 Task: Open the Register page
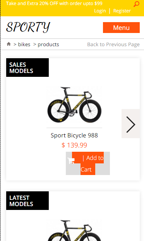pyautogui.click(x=122, y=11)
